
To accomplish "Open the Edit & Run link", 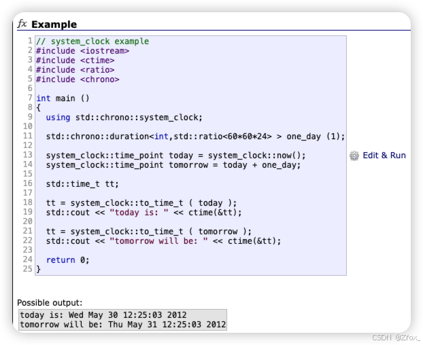I will [x=384, y=156].
